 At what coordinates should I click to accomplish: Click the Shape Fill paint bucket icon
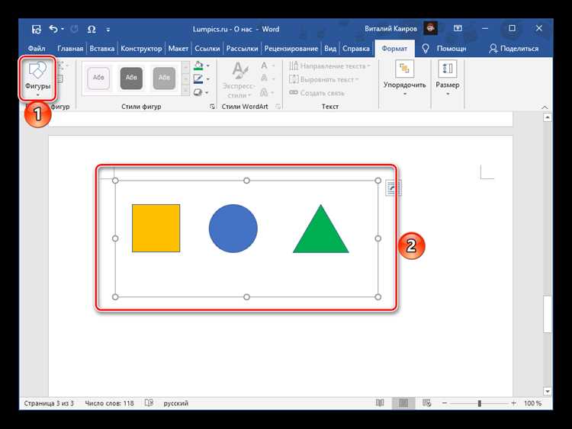pos(198,66)
